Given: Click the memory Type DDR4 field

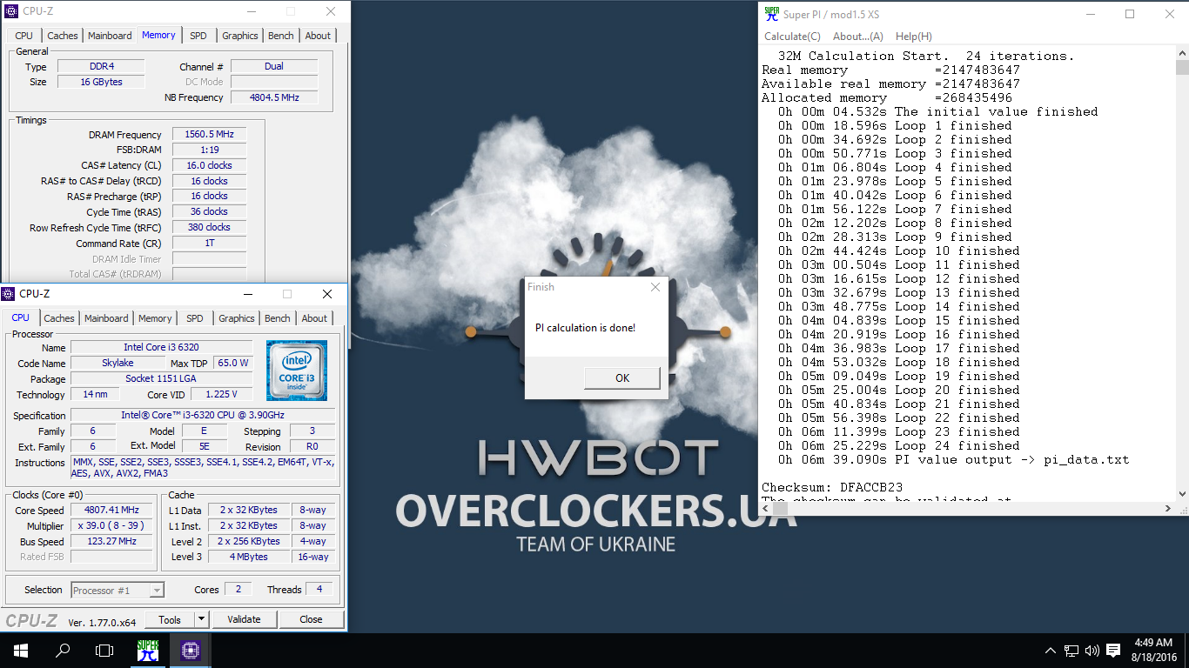Looking at the screenshot, I should [x=101, y=66].
